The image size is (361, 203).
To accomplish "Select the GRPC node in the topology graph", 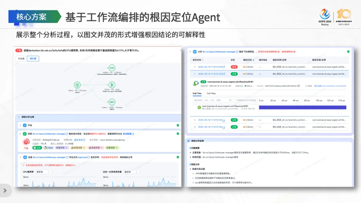I will (112, 102).
